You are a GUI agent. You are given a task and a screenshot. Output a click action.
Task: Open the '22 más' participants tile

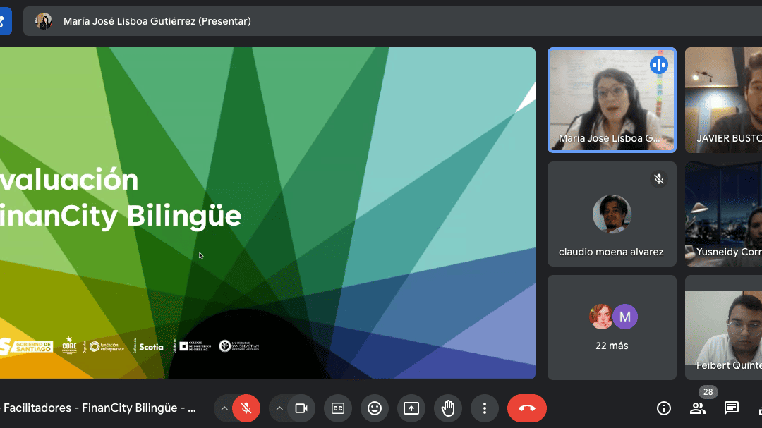[x=612, y=327]
